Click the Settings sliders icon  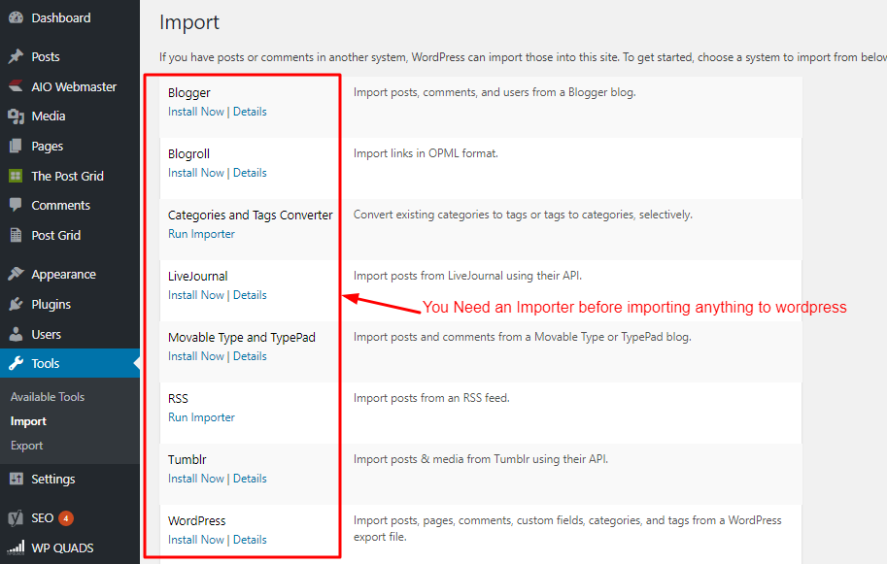(16, 480)
